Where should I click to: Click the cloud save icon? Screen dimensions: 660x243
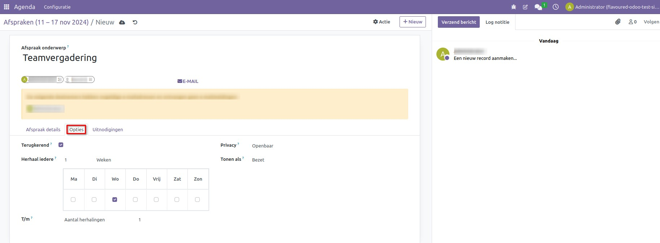[122, 22]
